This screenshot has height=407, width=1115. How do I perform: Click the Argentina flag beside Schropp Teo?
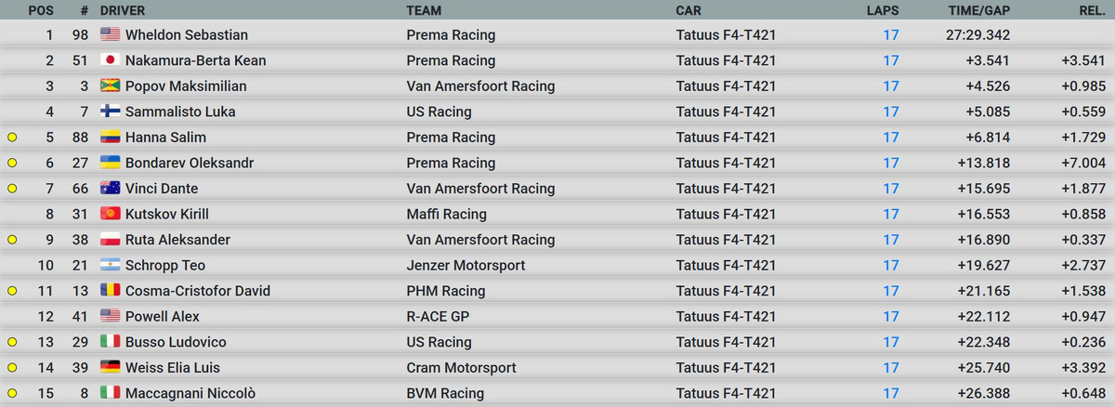[111, 265]
